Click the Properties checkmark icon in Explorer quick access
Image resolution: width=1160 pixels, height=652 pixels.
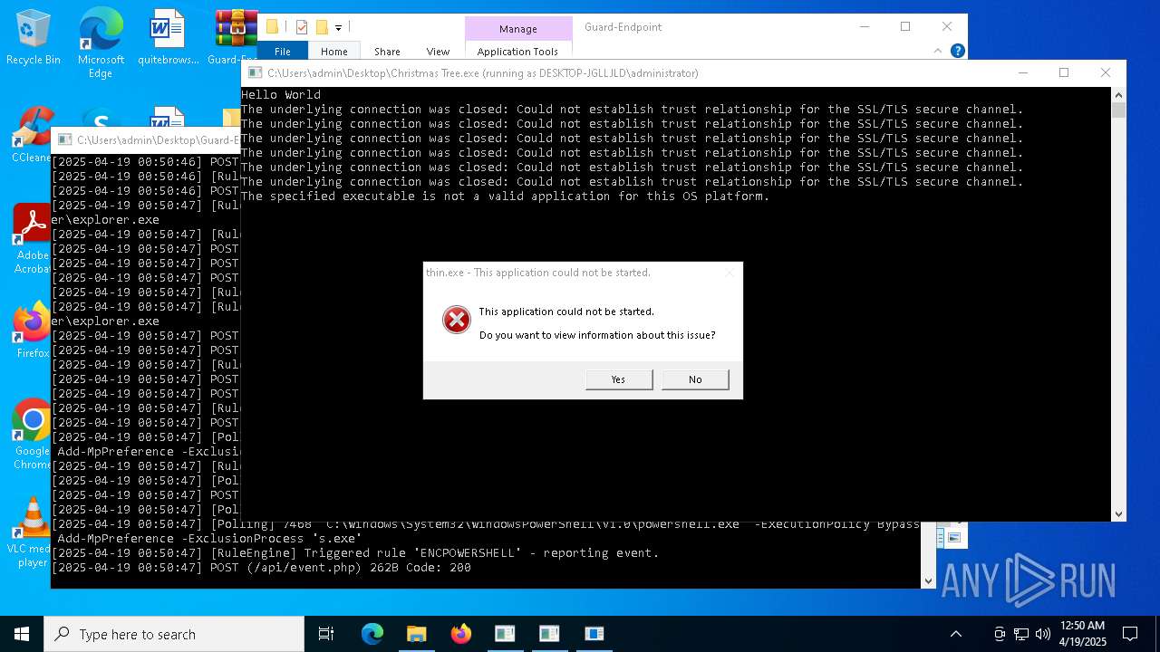302,27
